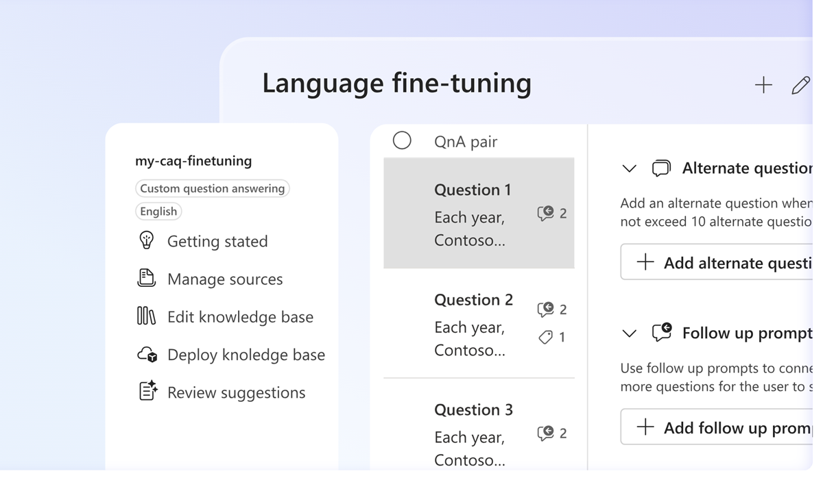Select the Question 1 QnA pair row
This screenshot has height=493, width=823.
pos(479,213)
